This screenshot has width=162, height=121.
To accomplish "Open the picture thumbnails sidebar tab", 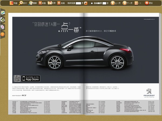I will [x=3, y=13].
